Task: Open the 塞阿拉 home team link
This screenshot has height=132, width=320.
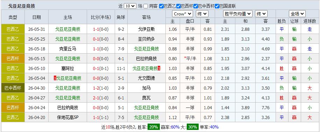Action: coord(67,69)
